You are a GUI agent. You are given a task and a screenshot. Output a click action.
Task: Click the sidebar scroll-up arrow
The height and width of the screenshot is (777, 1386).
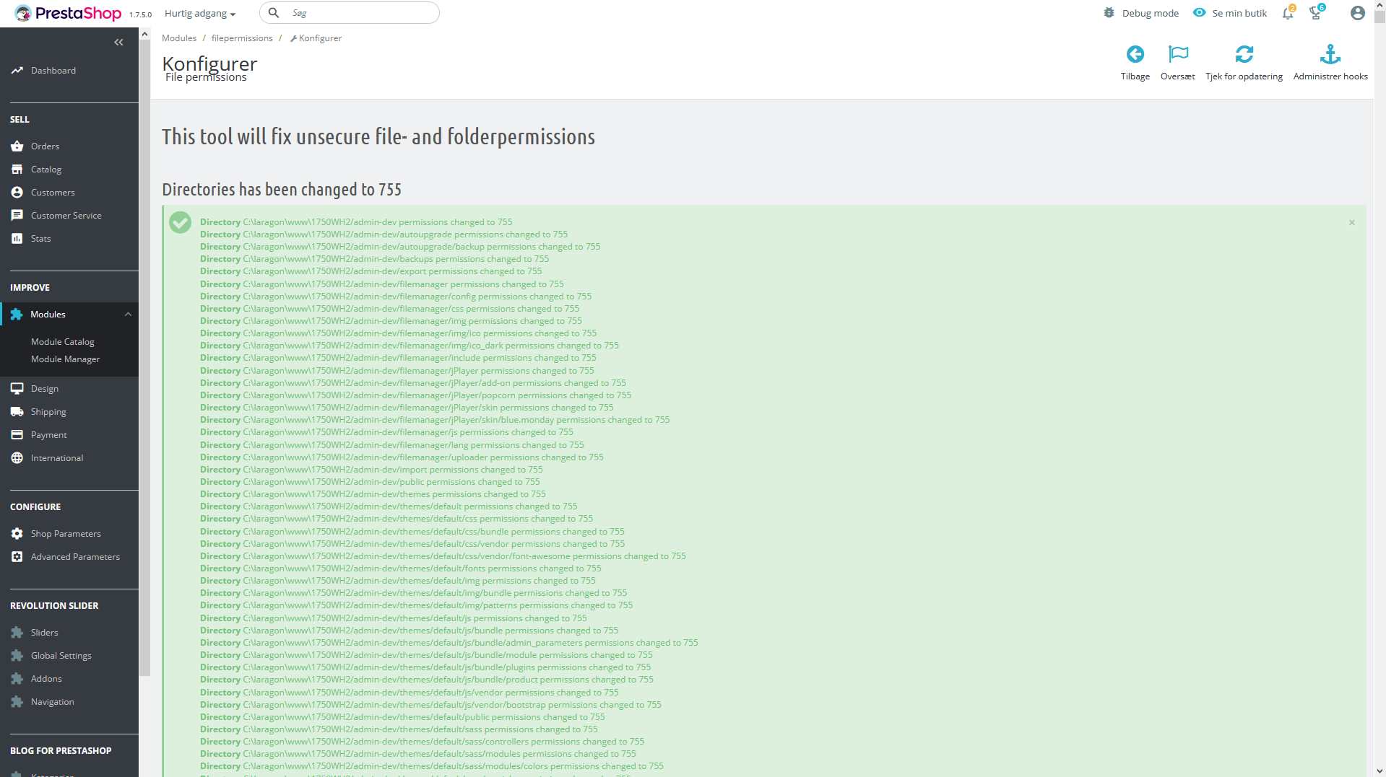pyautogui.click(x=144, y=34)
